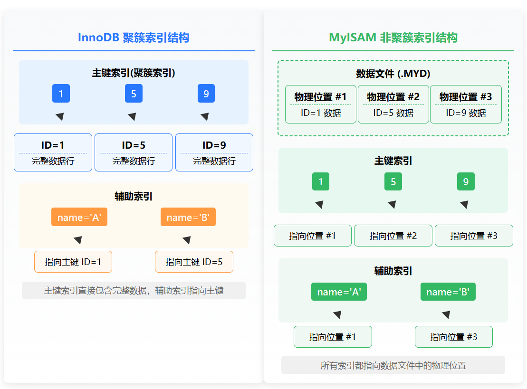The image size is (527, 389).
Task: Click the 物理位置 #1 box
Action: (321, 104)
